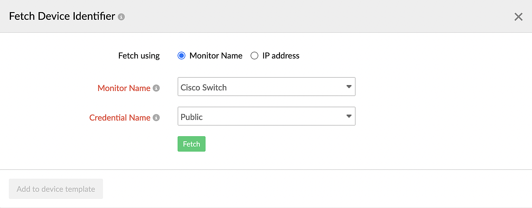
Task: Click the Fetch Device Identifier title text
Action: [x=62, y=16]
